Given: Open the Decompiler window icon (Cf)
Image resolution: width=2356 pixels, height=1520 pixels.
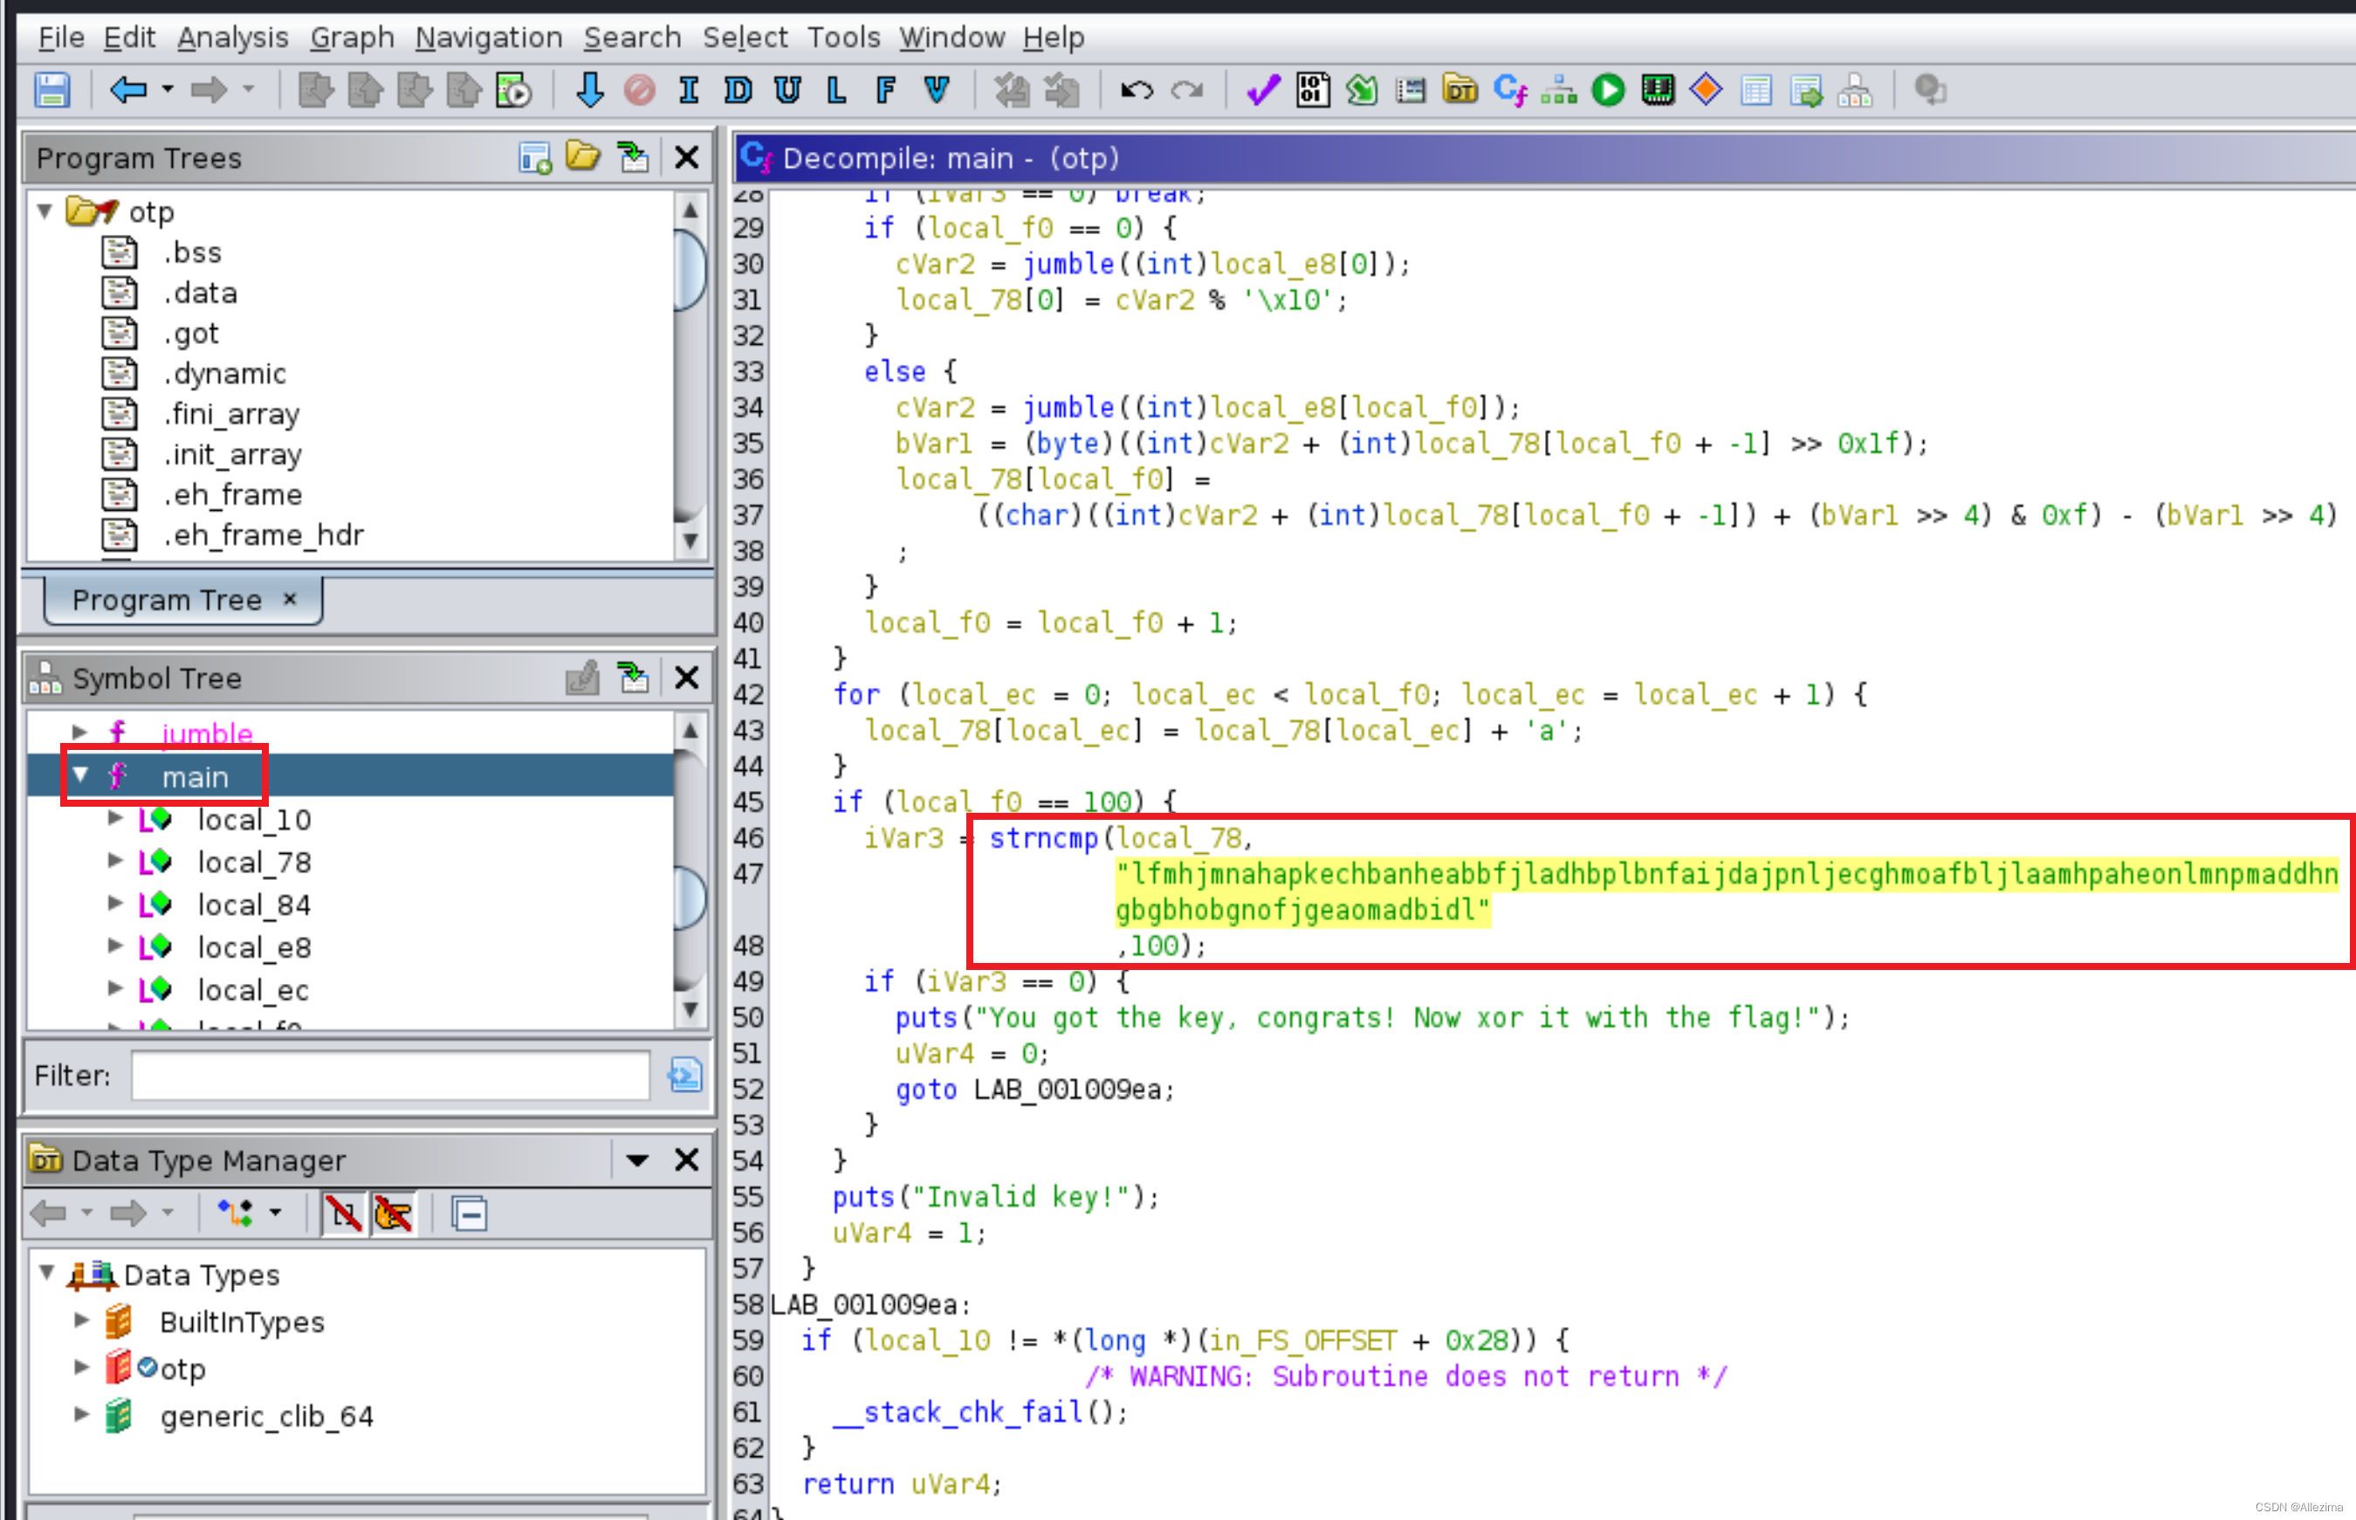Looking at the screenshot, I should point(1509,91).
